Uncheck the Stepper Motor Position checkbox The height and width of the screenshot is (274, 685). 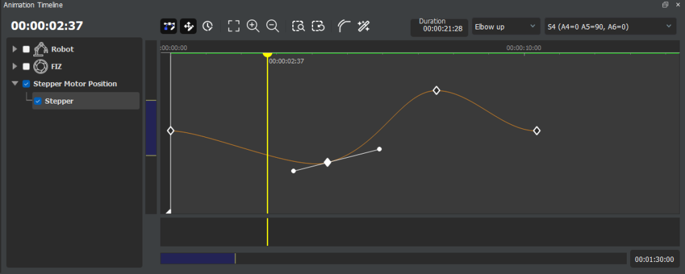(26, 84)
